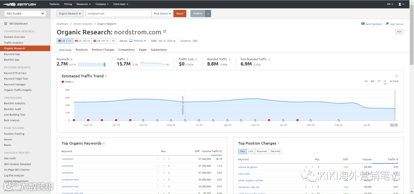Open the Resources menu
The height and width of the screenshot is (194, 414).
[84, 4]
